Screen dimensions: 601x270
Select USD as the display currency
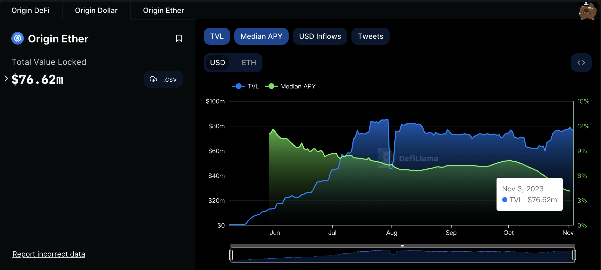pyautogui.click(x=218, y=62)
